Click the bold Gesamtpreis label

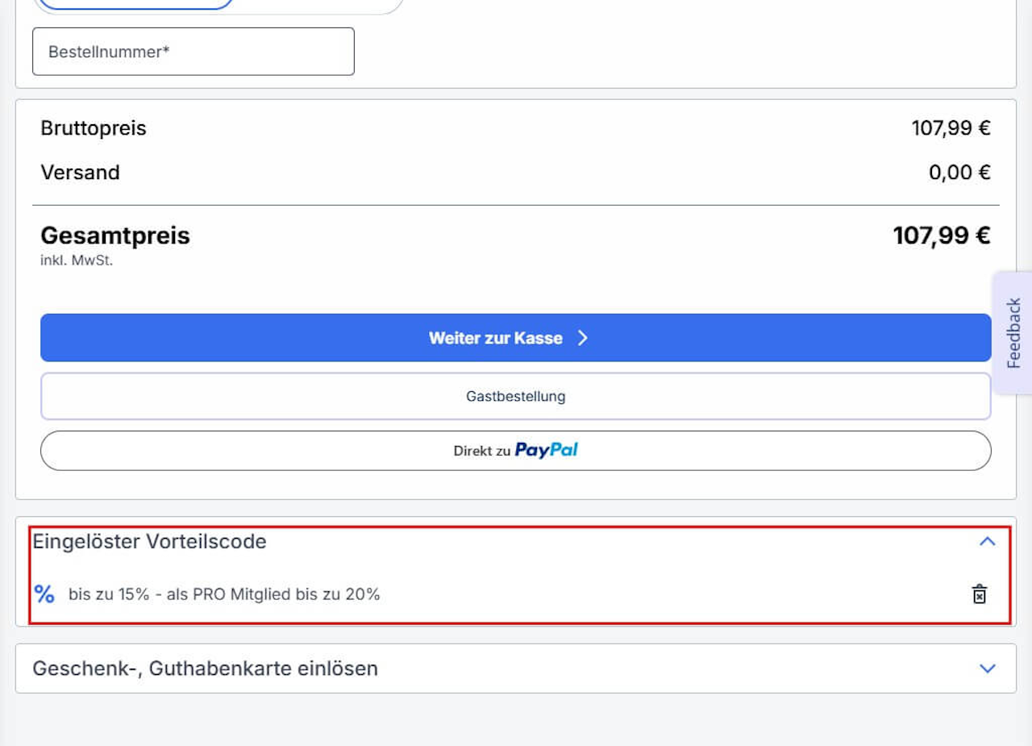(115, 235)
